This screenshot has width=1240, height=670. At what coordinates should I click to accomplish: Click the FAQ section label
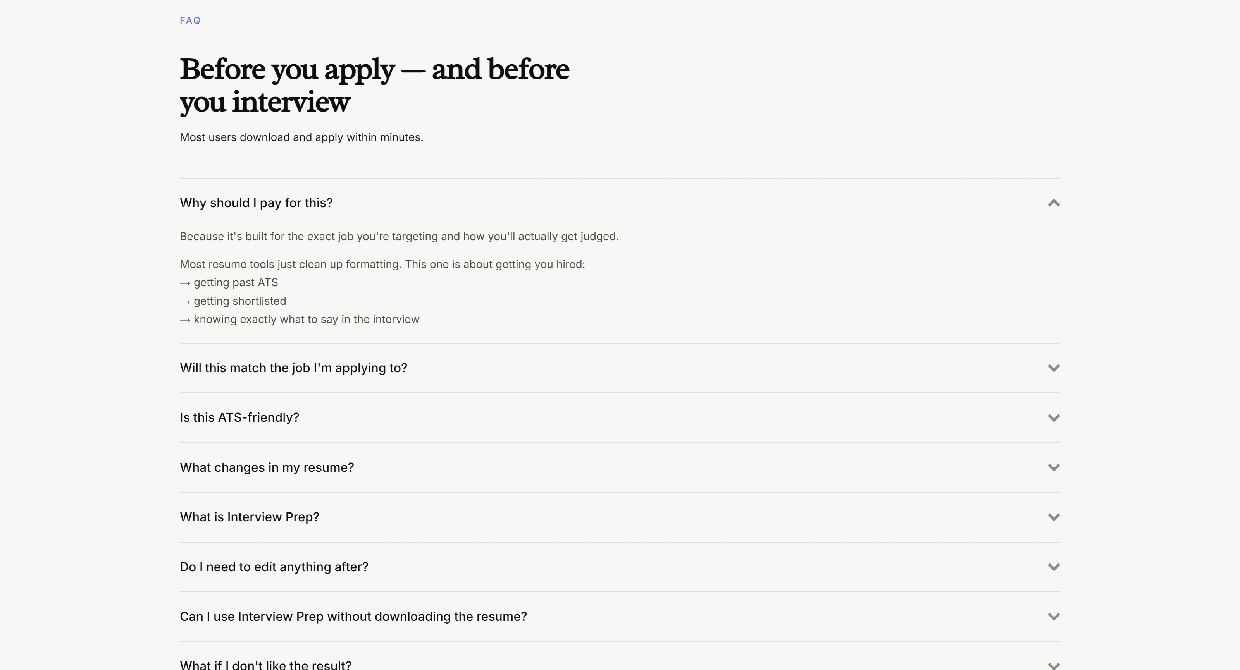point(190,20)
